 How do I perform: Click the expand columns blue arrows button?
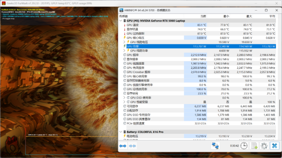pyautogui.click(x=123, y=146)
